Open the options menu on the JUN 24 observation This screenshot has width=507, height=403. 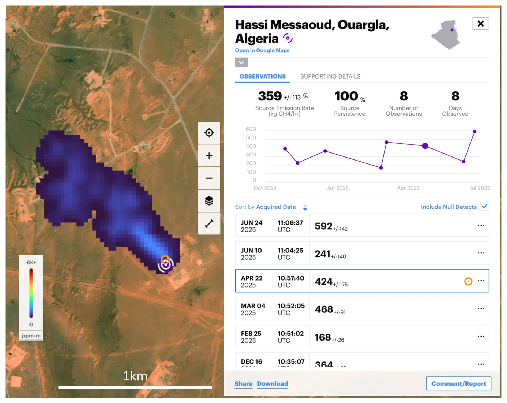481,225
